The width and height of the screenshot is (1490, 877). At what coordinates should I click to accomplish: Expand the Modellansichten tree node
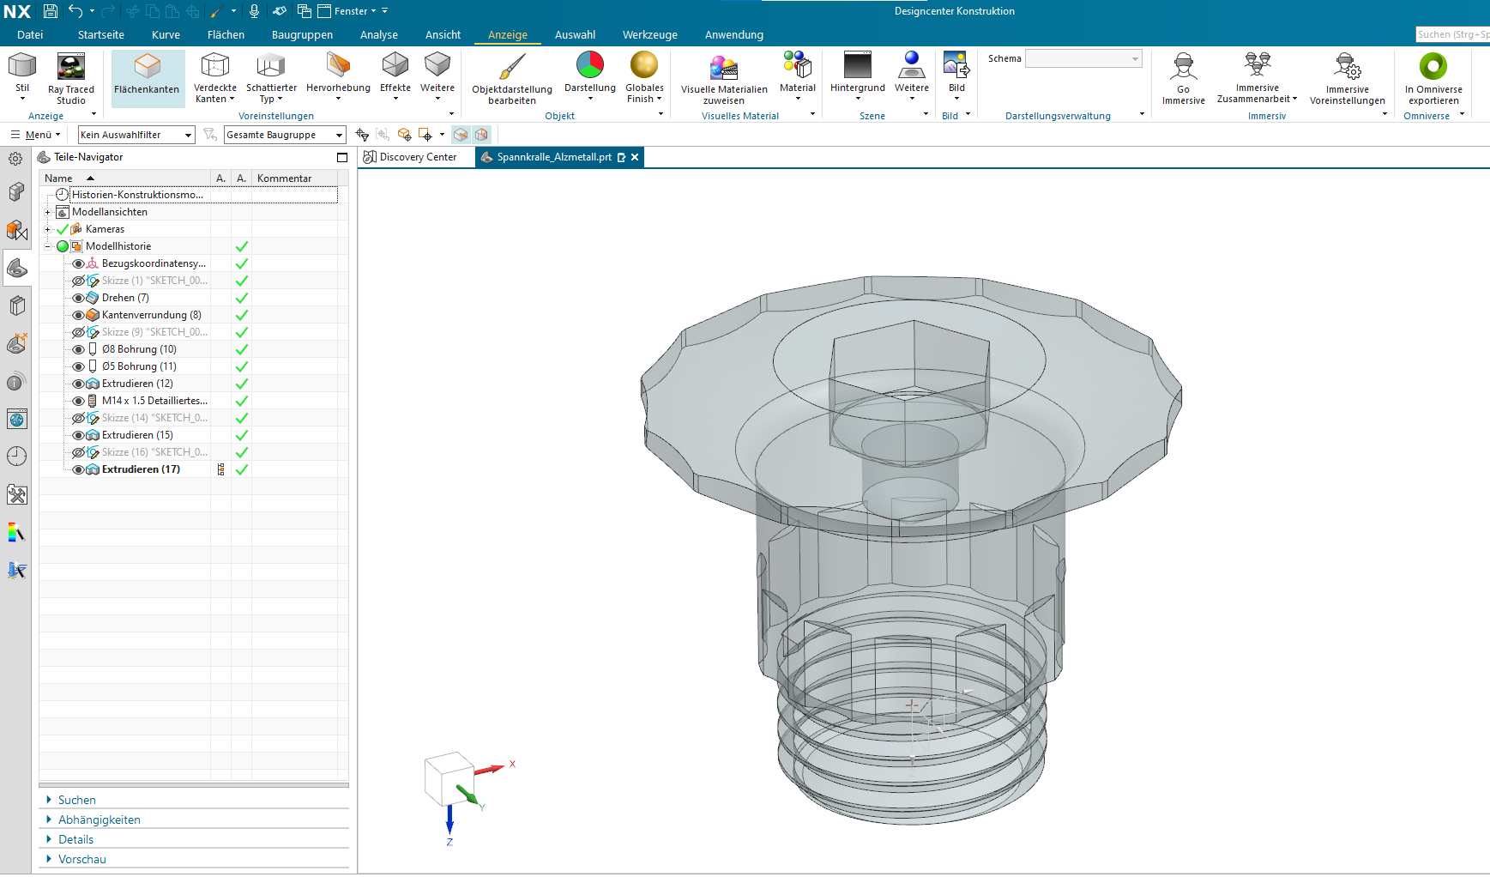point(48,212)
